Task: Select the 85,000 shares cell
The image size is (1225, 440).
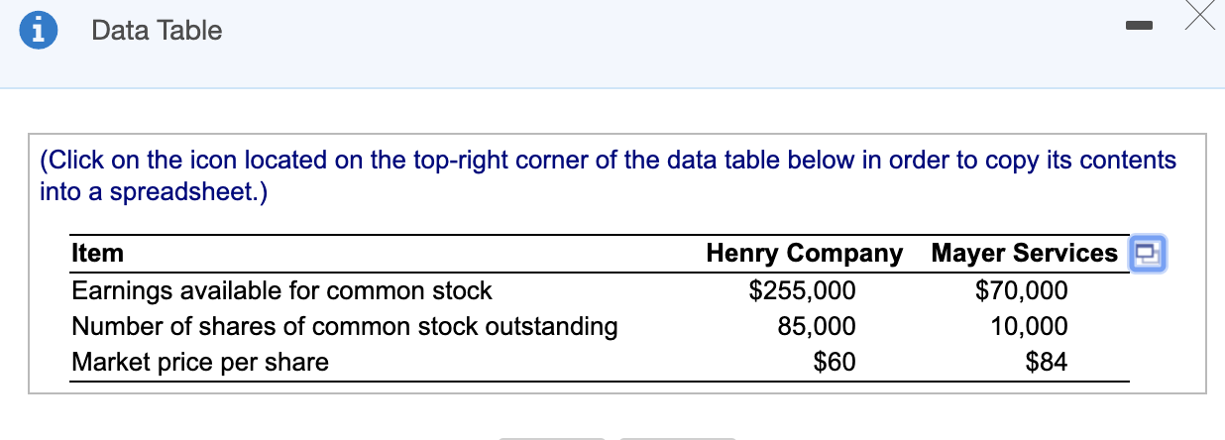Action: point(816,326)
